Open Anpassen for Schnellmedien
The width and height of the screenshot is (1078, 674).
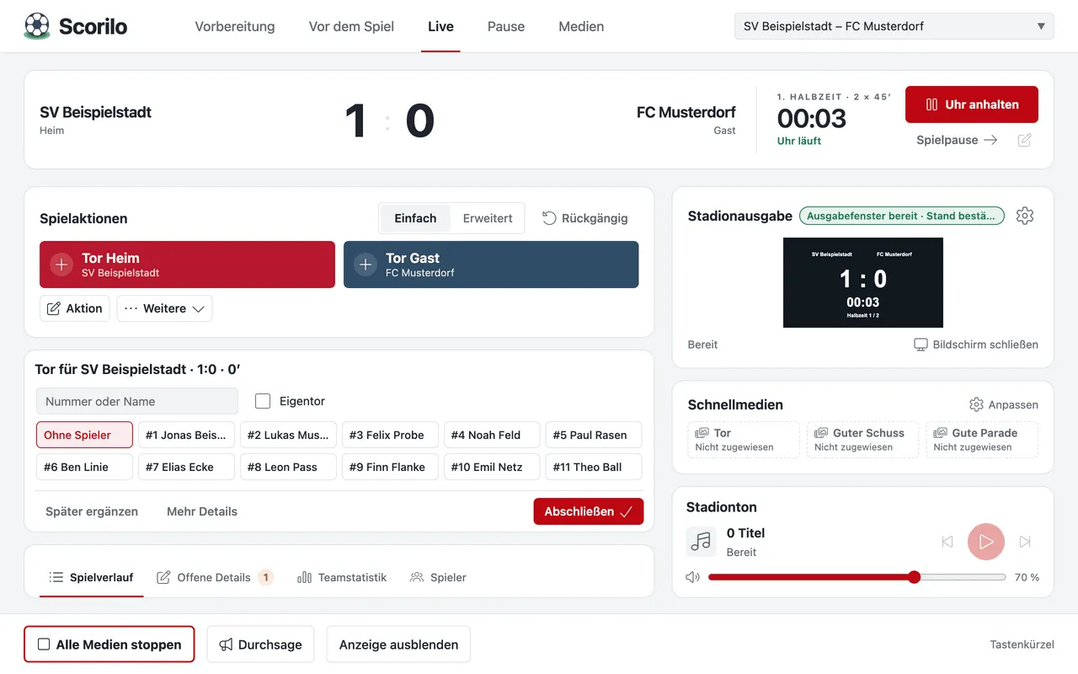pos(1004,404)
